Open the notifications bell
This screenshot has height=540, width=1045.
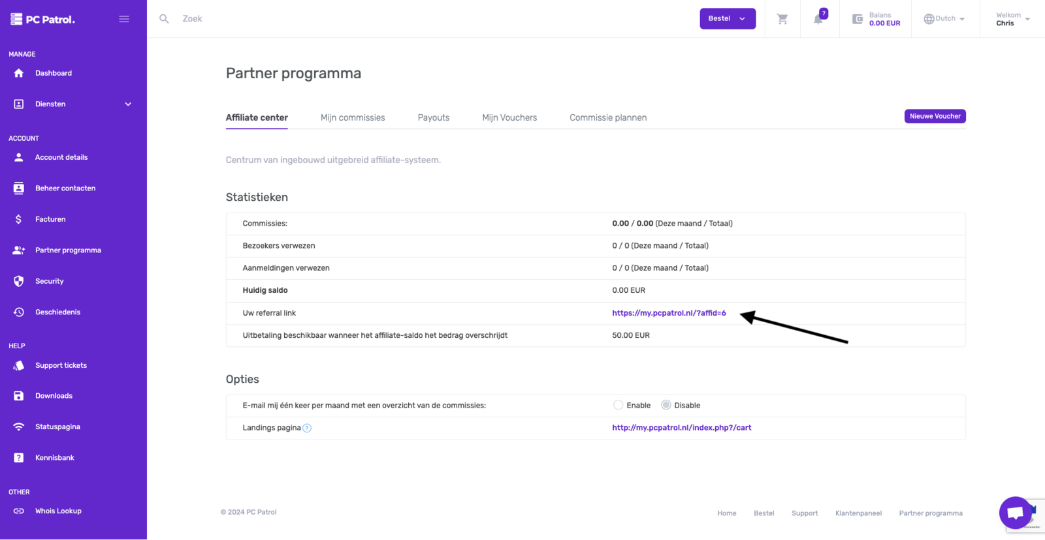point(818,19)
